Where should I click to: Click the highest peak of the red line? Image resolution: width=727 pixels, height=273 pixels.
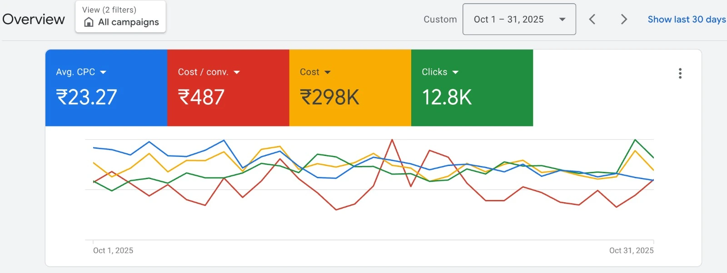pos(392,140)
